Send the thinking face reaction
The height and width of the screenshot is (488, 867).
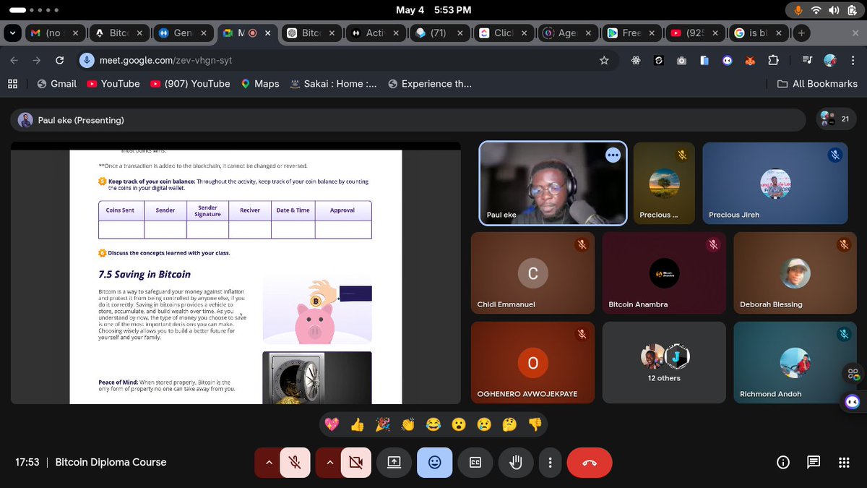(509, 424)
